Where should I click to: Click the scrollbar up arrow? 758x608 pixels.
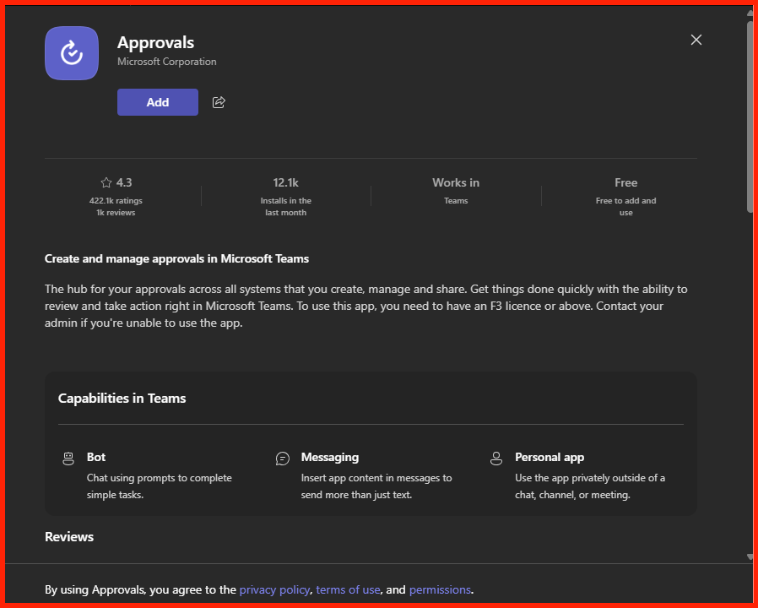coord(750,12)
